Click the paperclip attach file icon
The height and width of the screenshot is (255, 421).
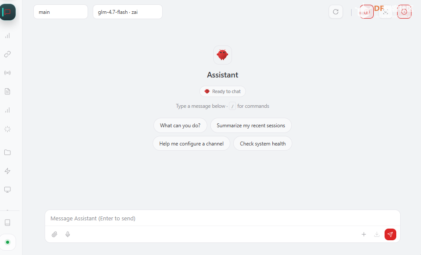55,234
